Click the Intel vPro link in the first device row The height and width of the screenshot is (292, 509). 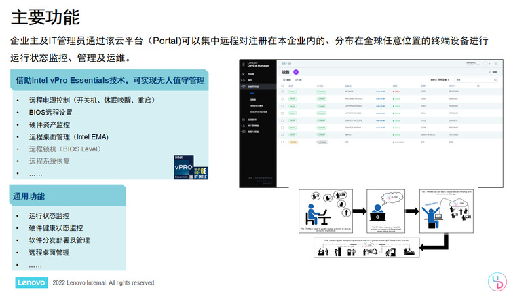pyautogui.click(x=380, y=92)
